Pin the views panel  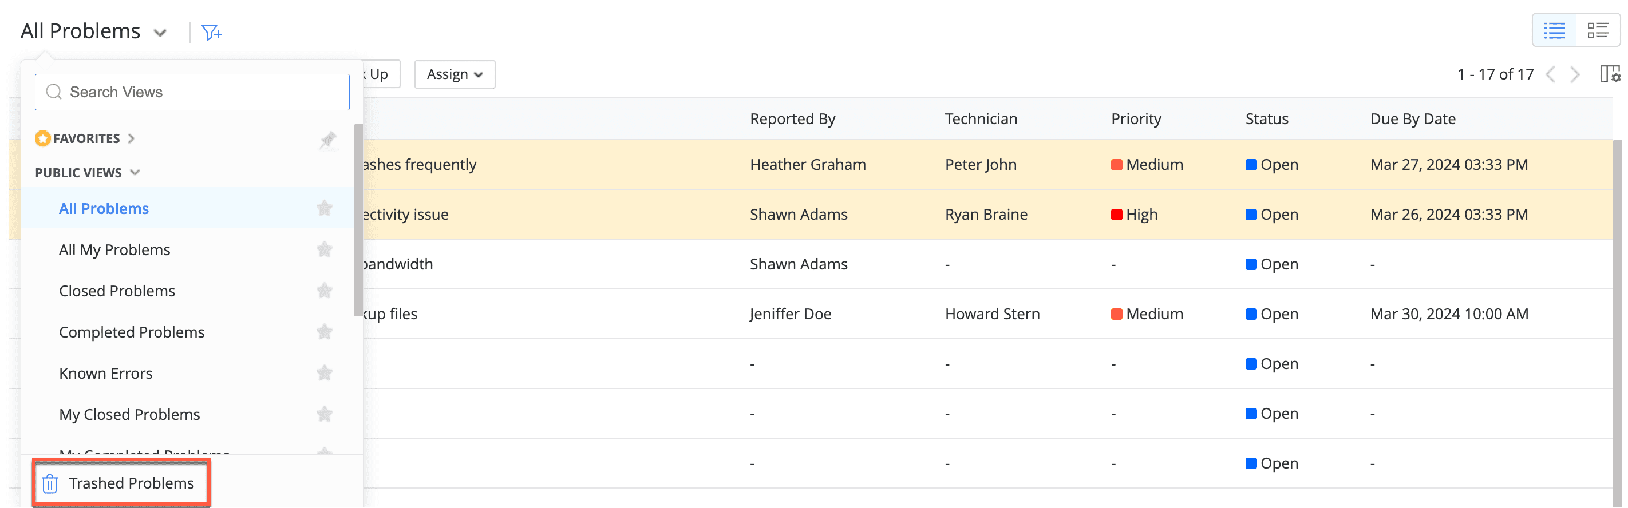coord(327,139)
